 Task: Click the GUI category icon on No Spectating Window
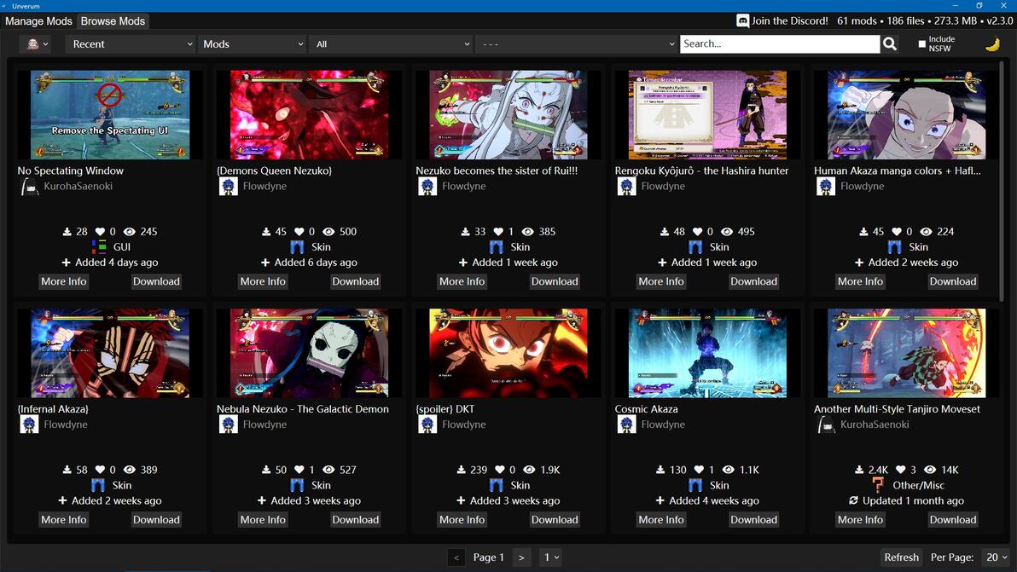99,247
